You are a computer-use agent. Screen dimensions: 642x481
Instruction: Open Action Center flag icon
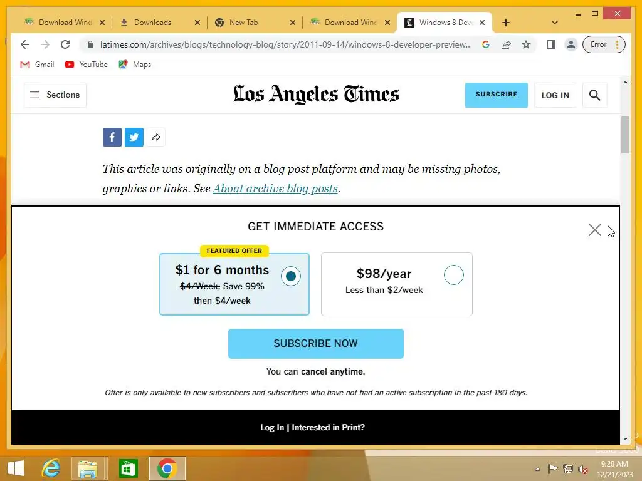click(x=552, y=468)
